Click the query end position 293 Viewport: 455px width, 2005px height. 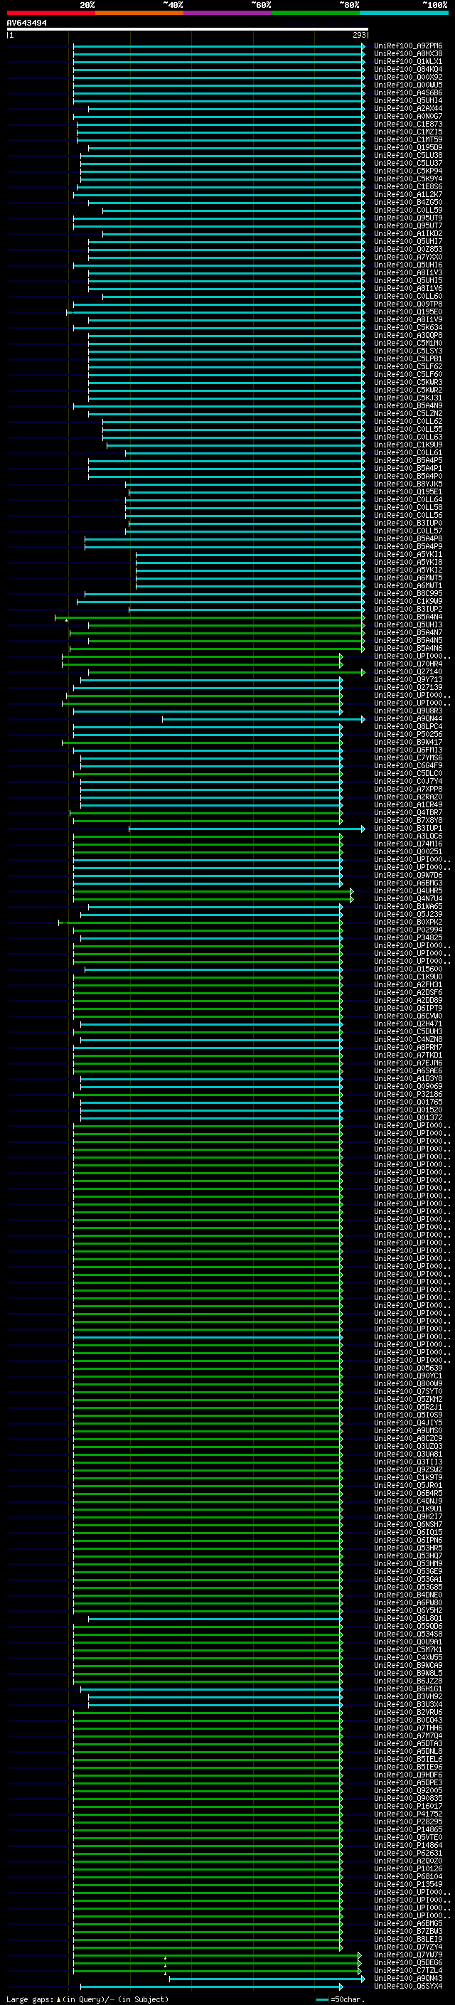(359, 35)
